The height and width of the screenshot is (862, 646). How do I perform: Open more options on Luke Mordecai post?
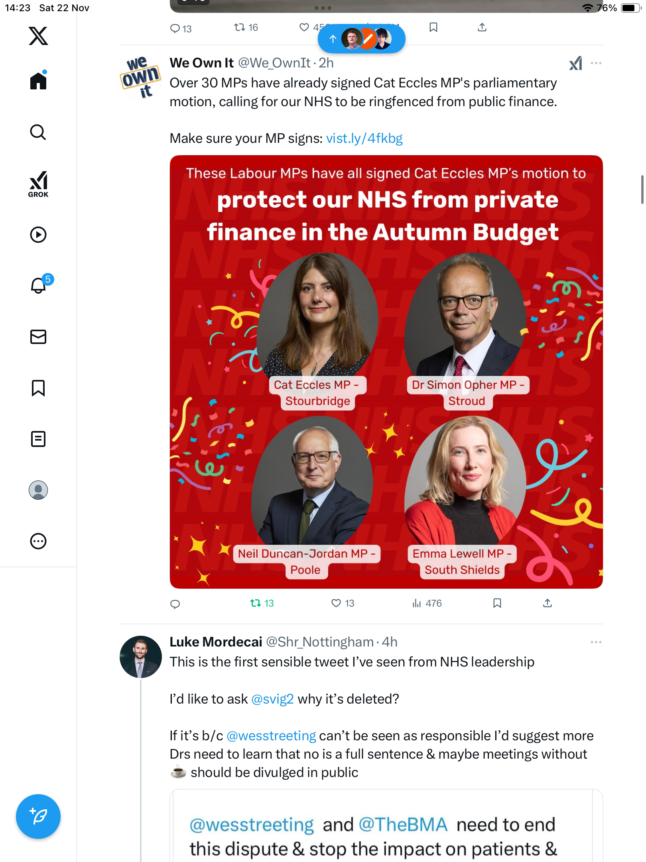(596, 642)
